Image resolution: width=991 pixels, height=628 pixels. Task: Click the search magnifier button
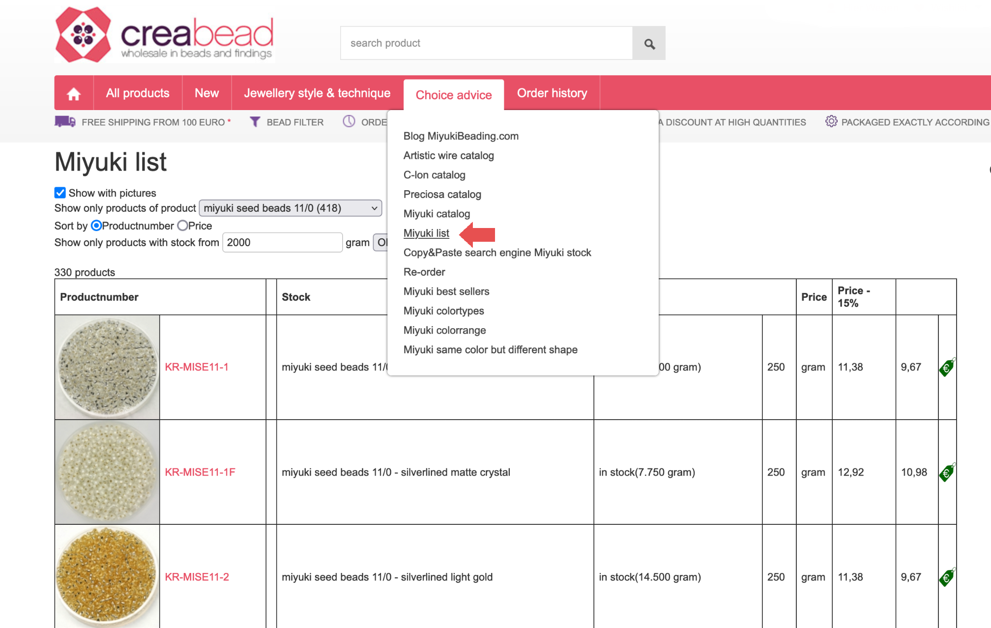tap(649, 43)
